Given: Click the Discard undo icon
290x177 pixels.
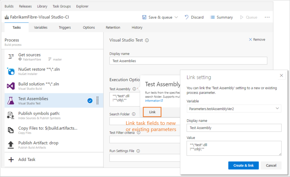Looking at the screenshot, I should tap(187, 17).
